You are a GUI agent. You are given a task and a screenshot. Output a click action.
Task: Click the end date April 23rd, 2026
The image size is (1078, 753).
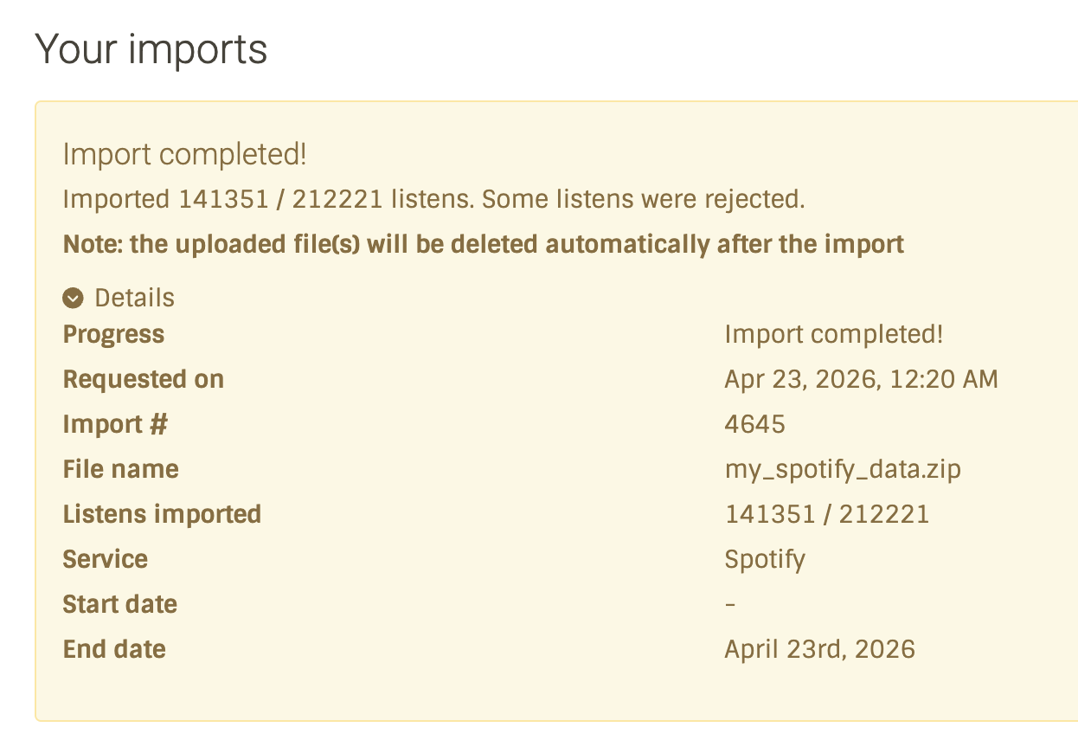click(819, 649)
